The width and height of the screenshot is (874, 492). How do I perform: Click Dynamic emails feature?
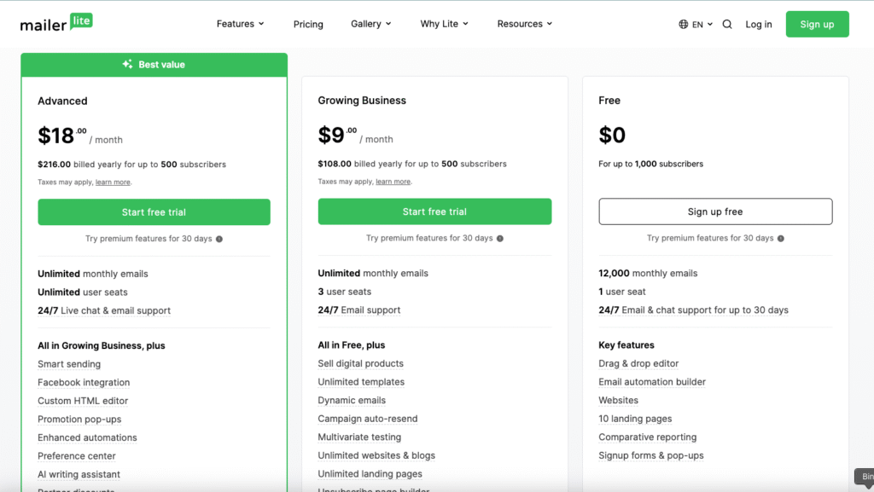[x=352, y=400]
